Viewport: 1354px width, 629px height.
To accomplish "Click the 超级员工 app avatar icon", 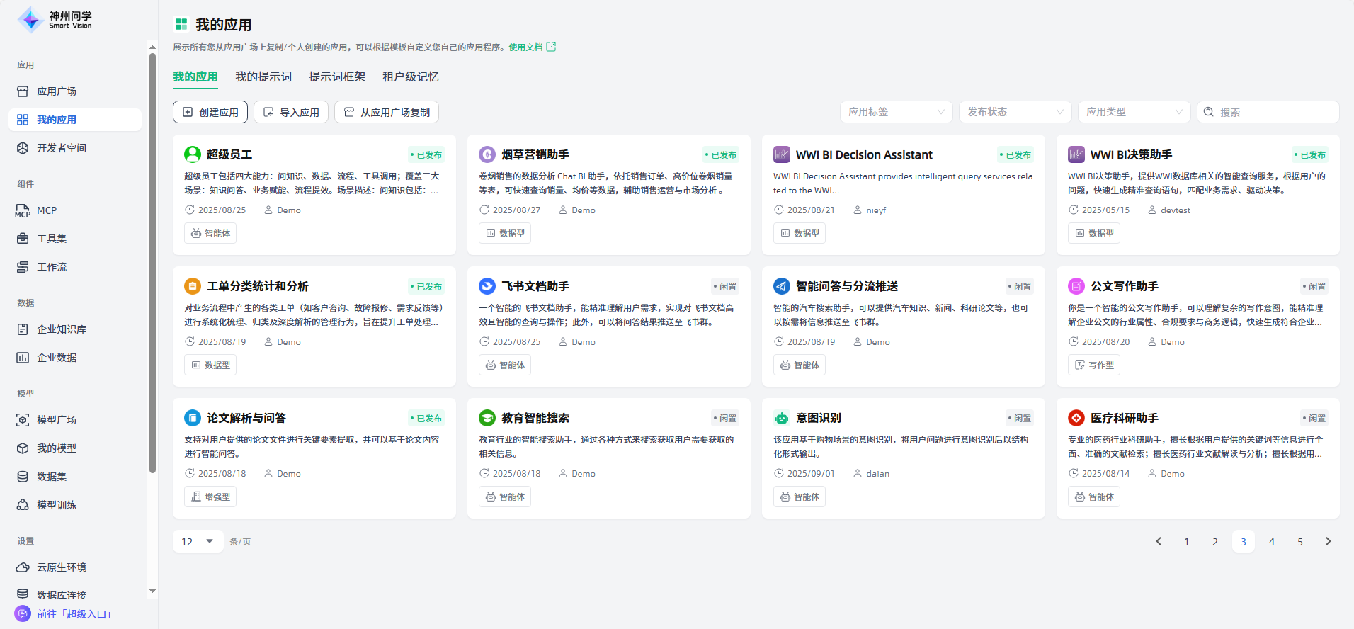I will click(193, 154).
